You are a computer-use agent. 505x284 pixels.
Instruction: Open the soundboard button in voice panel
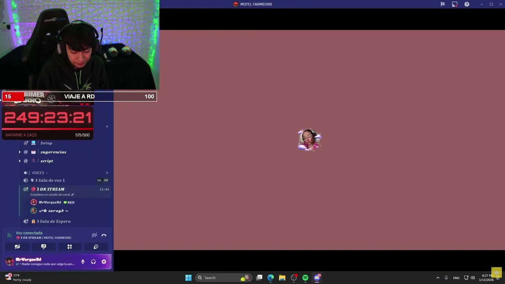96,247
